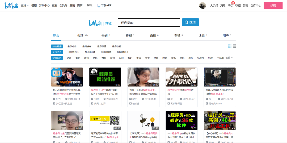Image resolution: width=287 pixels, height=143 pixels.
Task: Open the 视频 results tab
Action: [x=83, y=36]
